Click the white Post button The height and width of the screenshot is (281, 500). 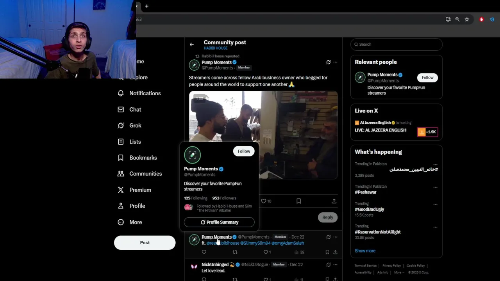coord(145,243)
